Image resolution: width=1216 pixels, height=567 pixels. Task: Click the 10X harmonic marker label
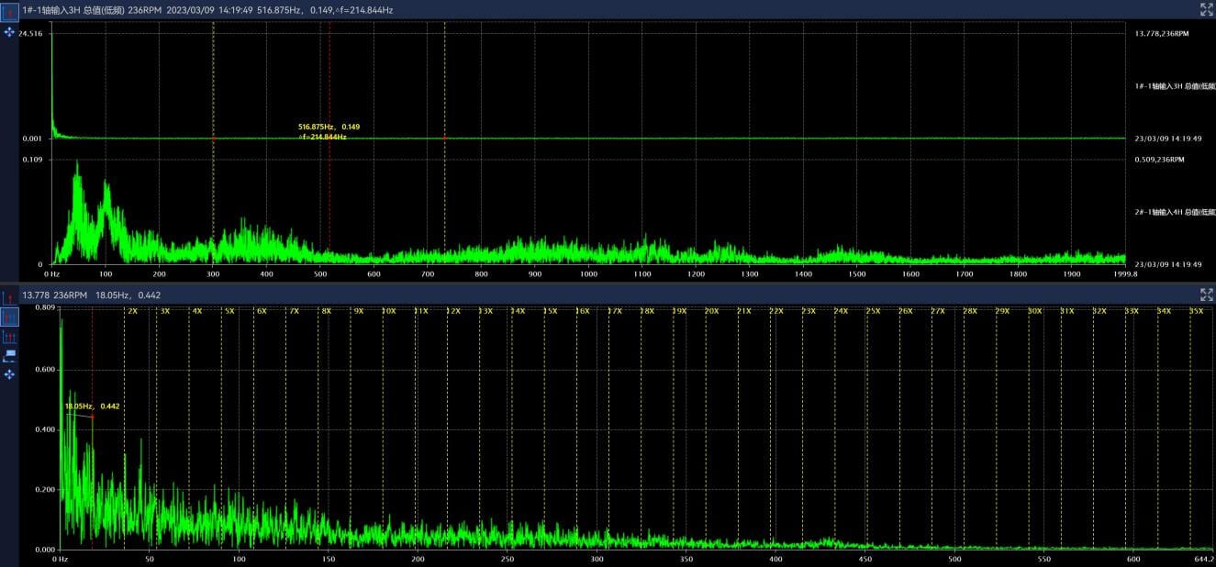tap(389, 311)
